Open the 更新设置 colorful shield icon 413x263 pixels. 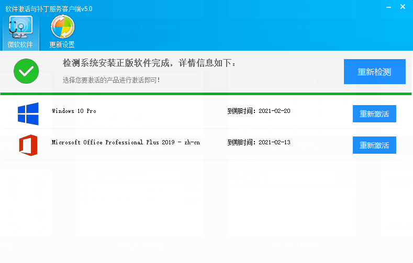coord(62,27)
